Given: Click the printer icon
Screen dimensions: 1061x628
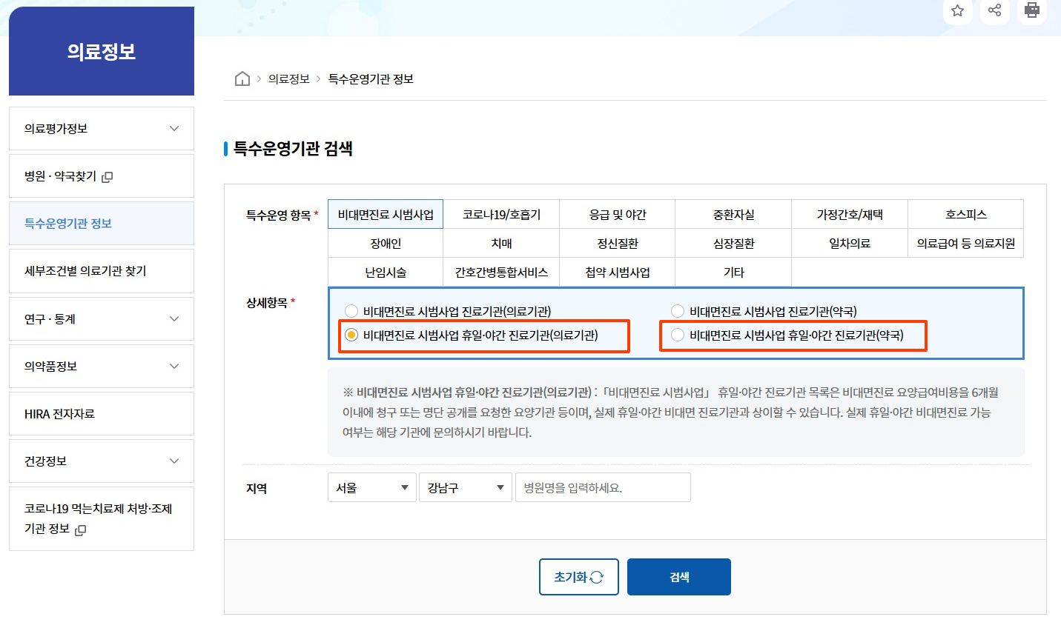Looking at the screenshot, I should click(x=1032, y=10).
